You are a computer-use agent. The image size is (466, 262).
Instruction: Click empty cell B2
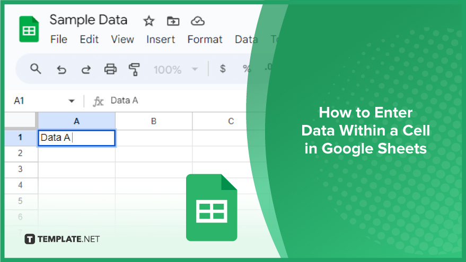click(154, 154)
